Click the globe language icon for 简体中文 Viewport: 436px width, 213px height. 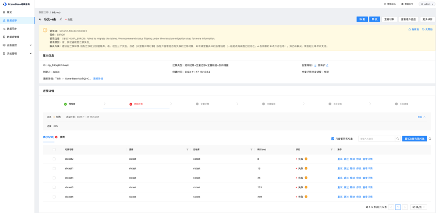(402, 4)
